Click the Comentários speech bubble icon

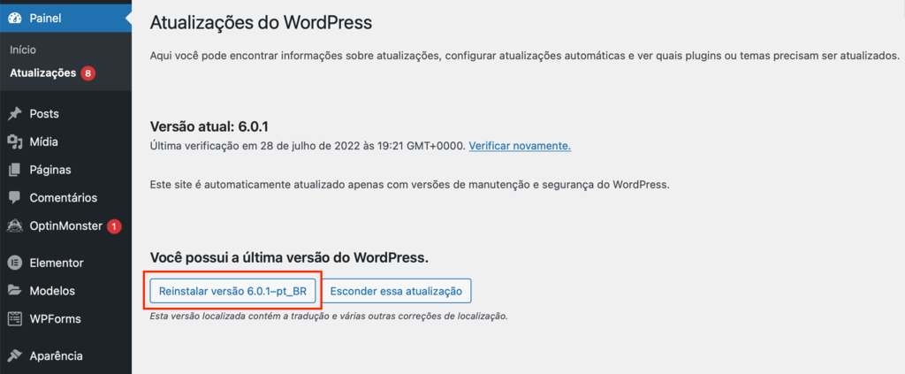15,197
